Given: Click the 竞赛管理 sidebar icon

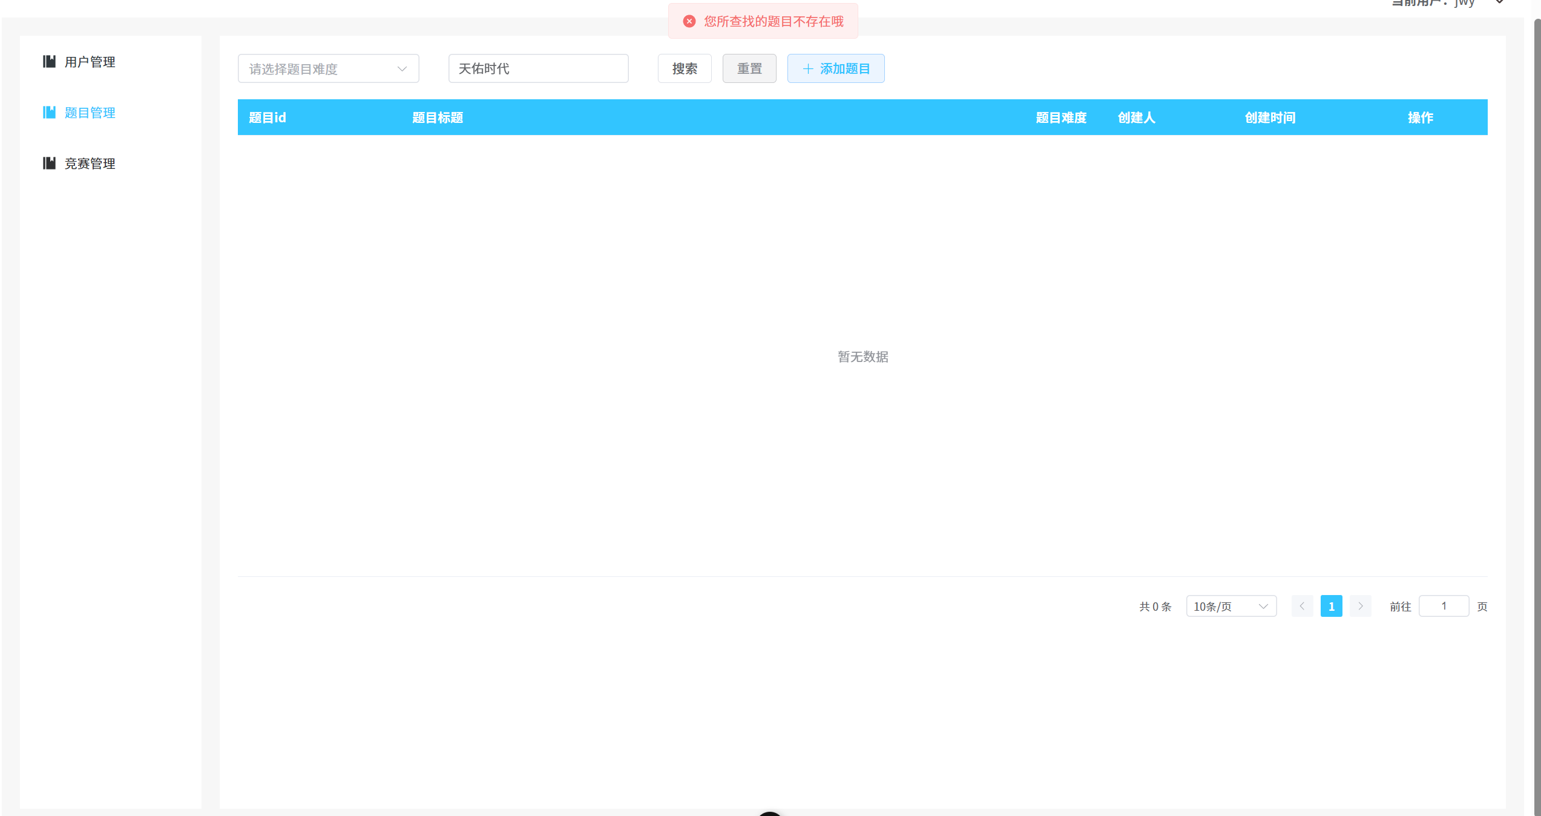Looking at the screenshot, I should coord(49,163).
